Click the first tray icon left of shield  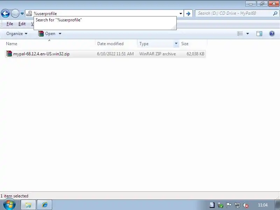click(x=212, y=205)
